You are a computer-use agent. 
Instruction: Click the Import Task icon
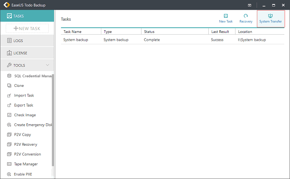click(9, 95)
